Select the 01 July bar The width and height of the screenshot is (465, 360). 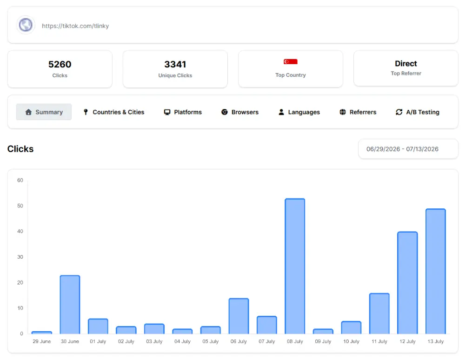click(98, 326)
